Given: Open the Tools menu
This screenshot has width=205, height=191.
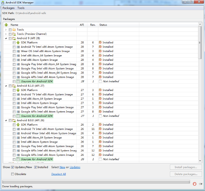Looking at the screenshot, I should 21,8.
